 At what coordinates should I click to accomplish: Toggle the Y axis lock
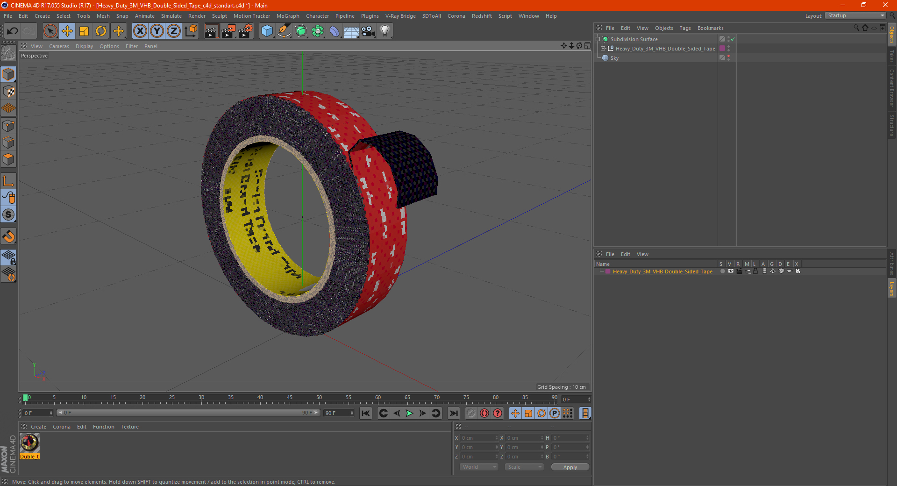click(157, 31)
